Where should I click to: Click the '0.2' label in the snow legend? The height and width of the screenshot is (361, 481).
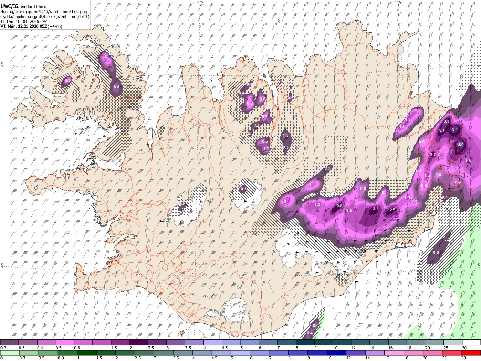(x=3, y=348)
